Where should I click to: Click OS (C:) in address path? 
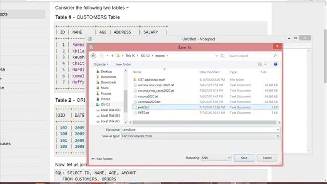[145, 56]
